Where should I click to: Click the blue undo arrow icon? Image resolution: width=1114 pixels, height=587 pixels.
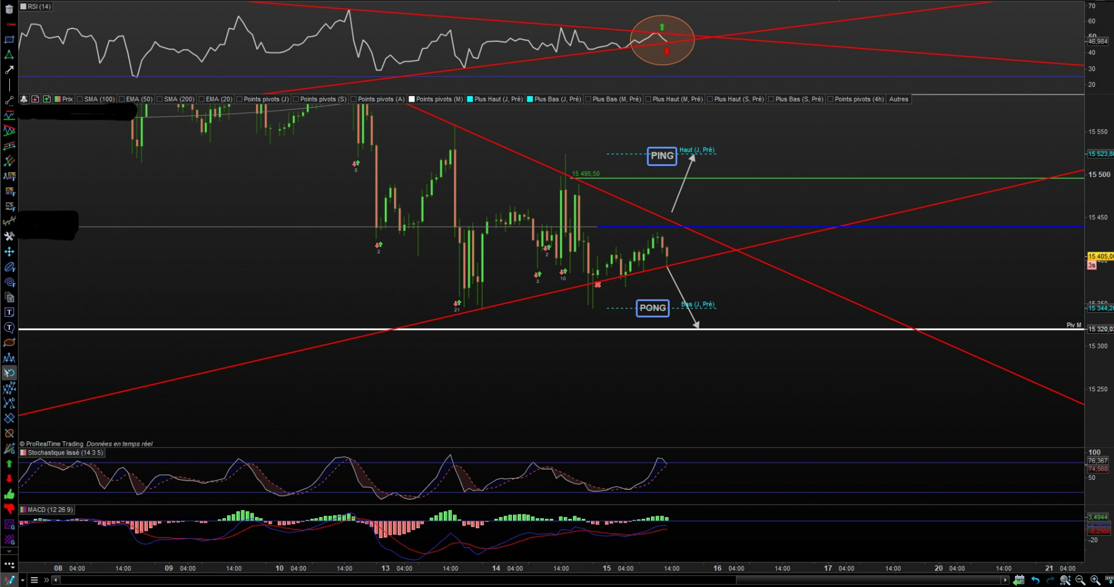coord(1035,580)
